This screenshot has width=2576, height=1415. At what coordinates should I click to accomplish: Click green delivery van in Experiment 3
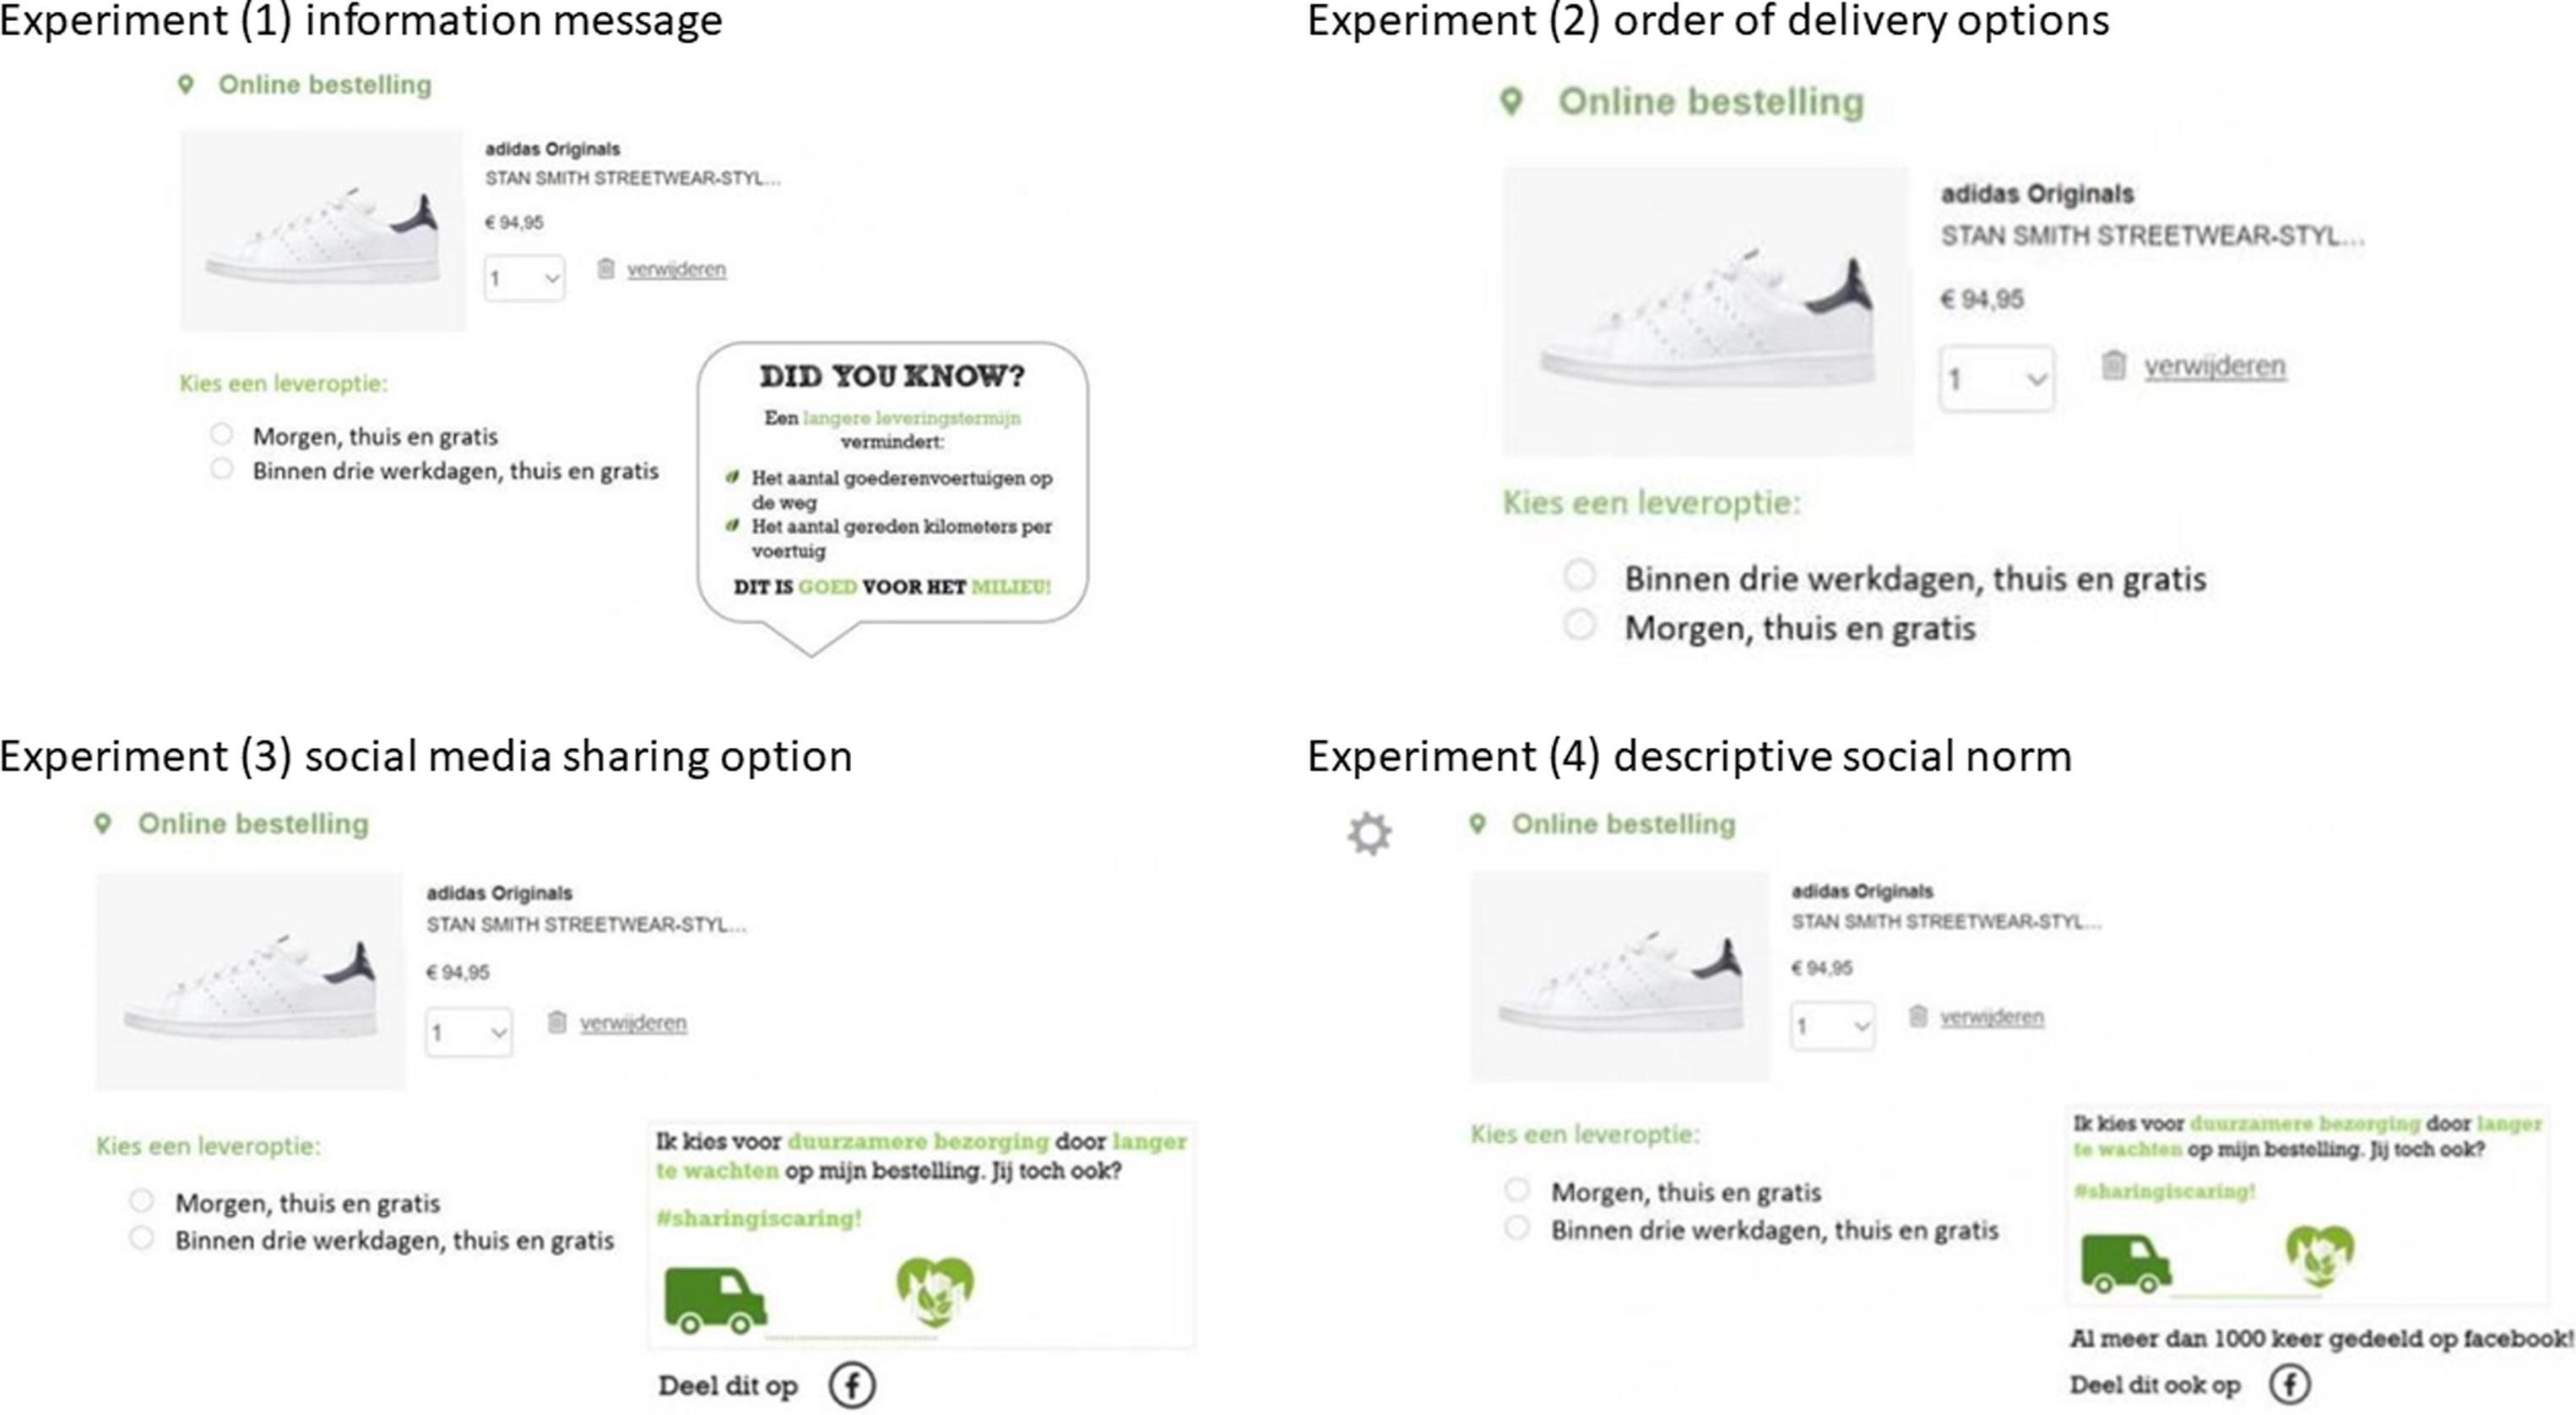[x=715, y=1300]
